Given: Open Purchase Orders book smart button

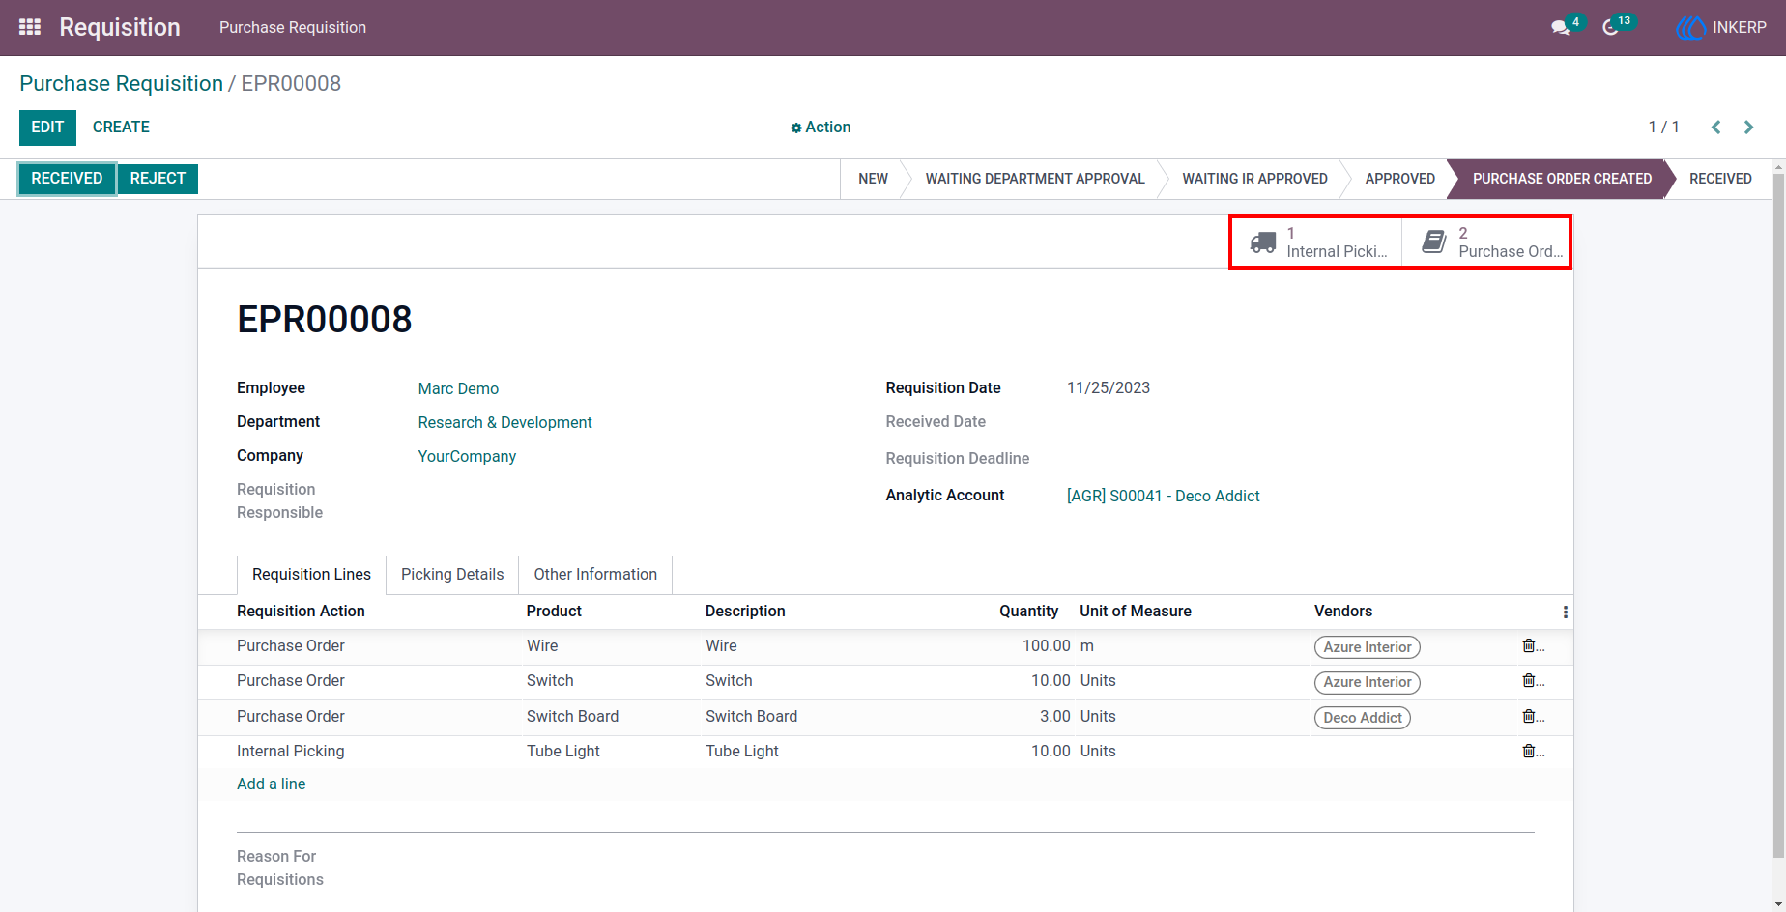Looking at the screenshot, I should point(1486,242).
